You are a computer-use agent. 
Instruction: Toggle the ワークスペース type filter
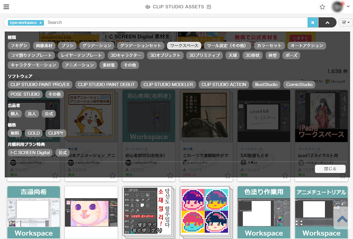(184, 45)
